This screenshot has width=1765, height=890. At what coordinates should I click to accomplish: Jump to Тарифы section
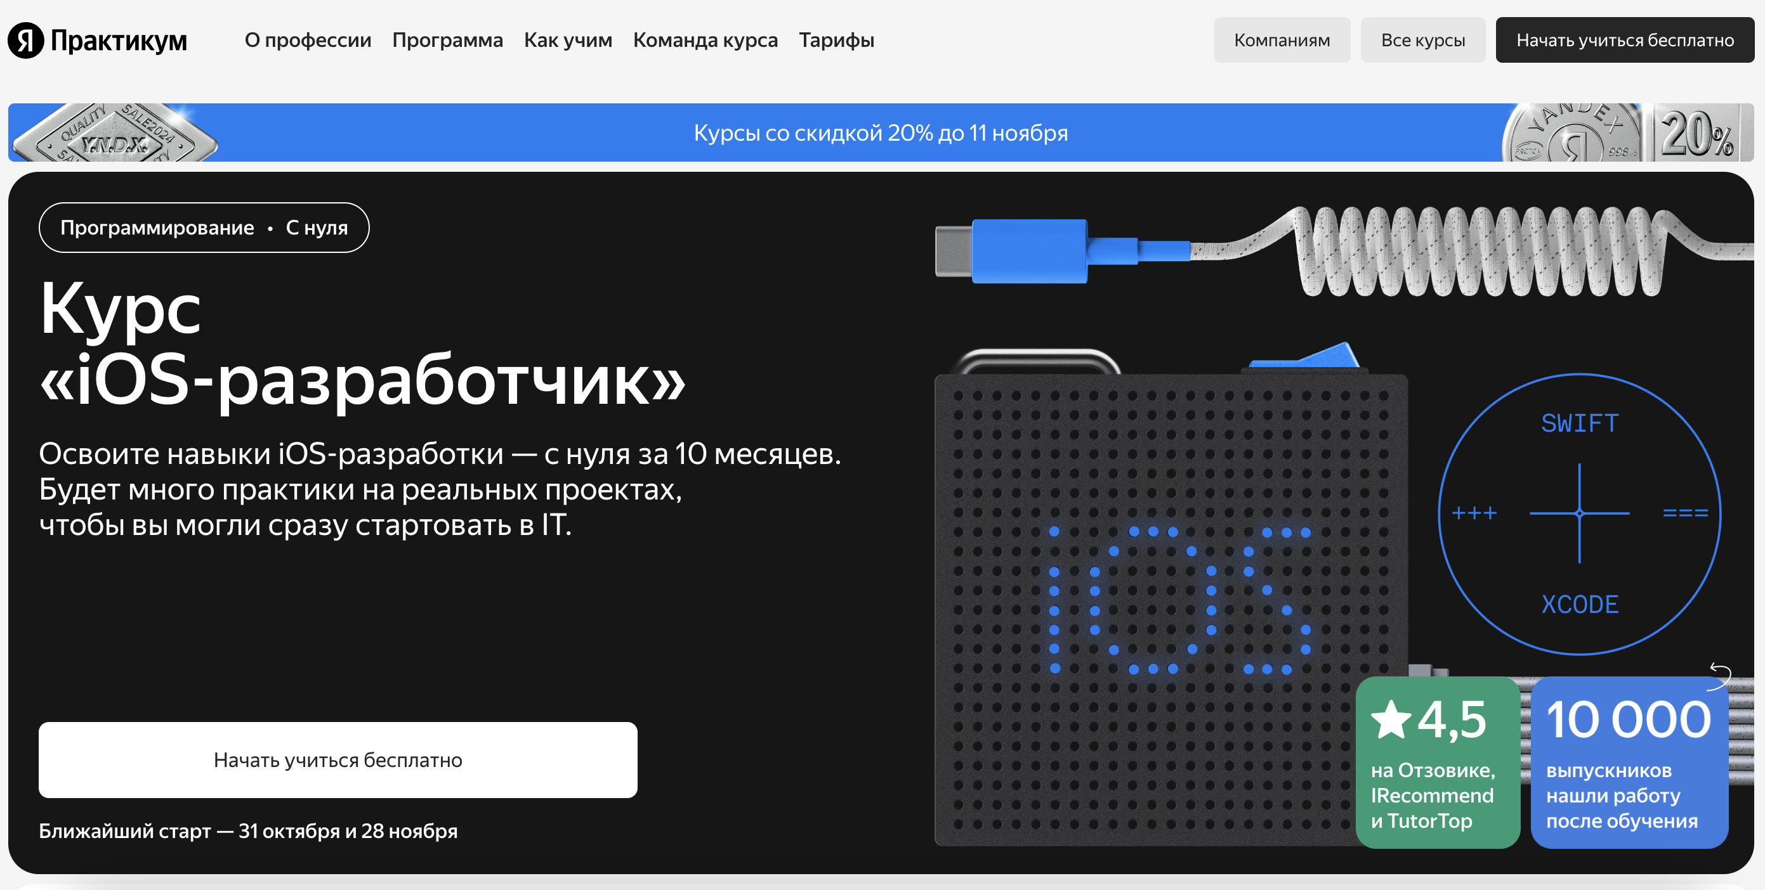tap(836, 41)
